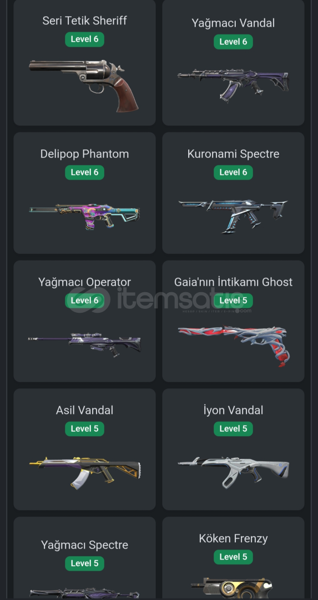Click the Köken Frenzy pistol image
318x600 pixels.
(x=232, y=588)
